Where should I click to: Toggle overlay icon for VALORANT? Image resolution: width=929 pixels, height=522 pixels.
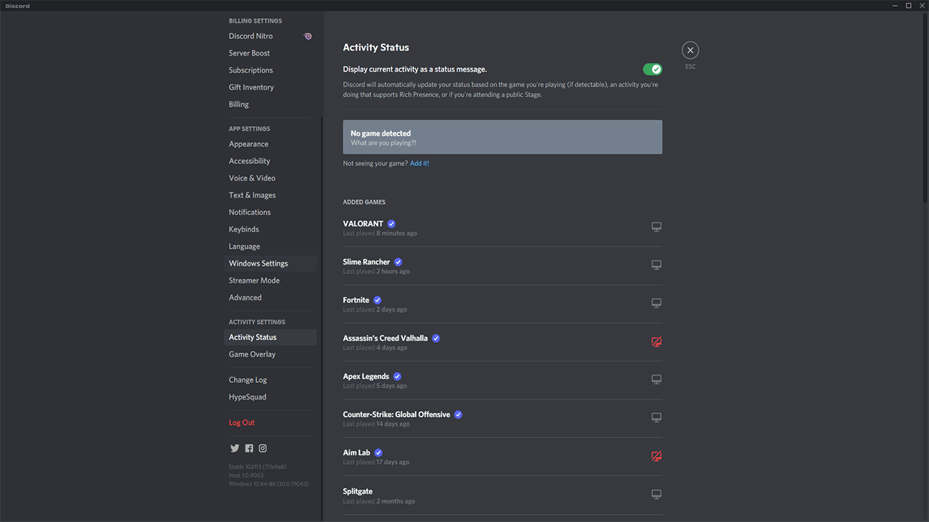click(656, 227)
